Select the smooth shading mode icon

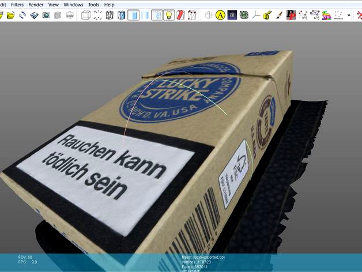145,15
